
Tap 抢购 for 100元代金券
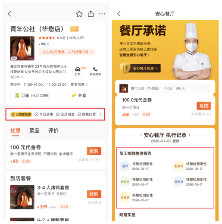click(94, 151)
